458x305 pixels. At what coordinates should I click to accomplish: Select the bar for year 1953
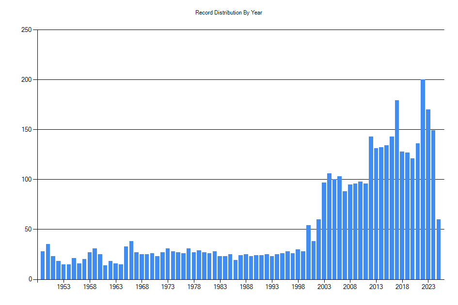coord(63,272)
